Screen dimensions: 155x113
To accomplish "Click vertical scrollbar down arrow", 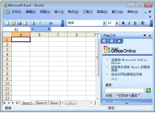I will point(98,99).
